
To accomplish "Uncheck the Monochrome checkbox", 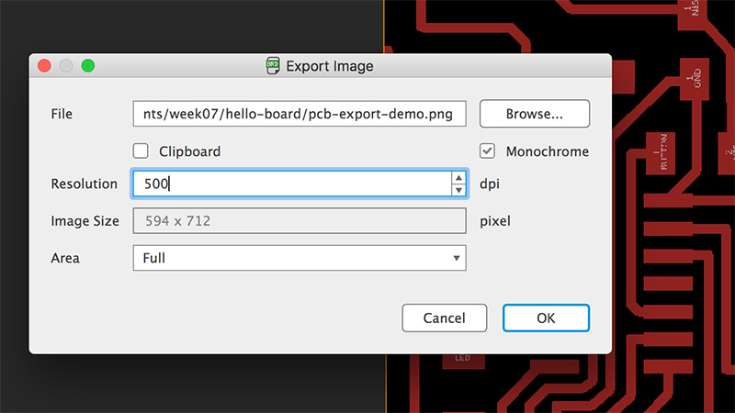I will pos(487,151).
